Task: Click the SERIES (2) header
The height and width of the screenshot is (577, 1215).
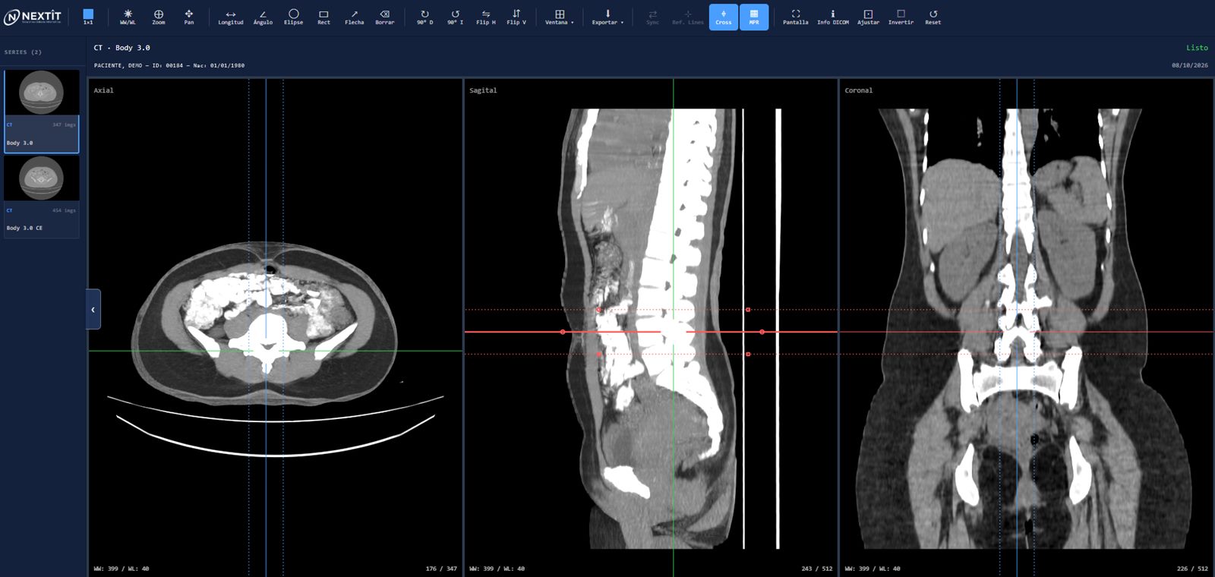Action: 23,52
